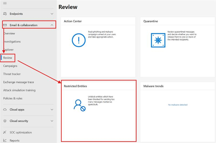Click the SOC optimization wand icon
The height and width of the screenshot is (143, 216).
(x=5, y=132)
